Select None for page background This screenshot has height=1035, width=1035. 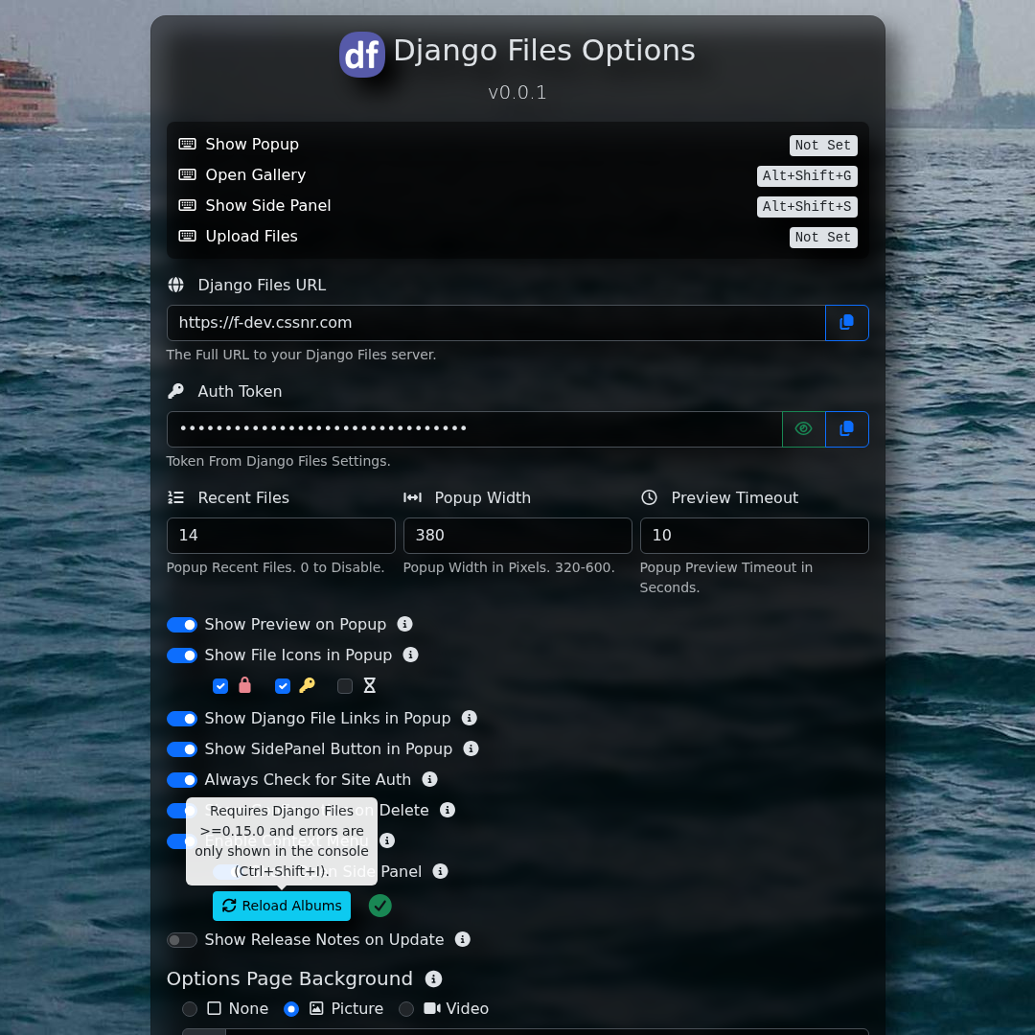[190, 1009]
